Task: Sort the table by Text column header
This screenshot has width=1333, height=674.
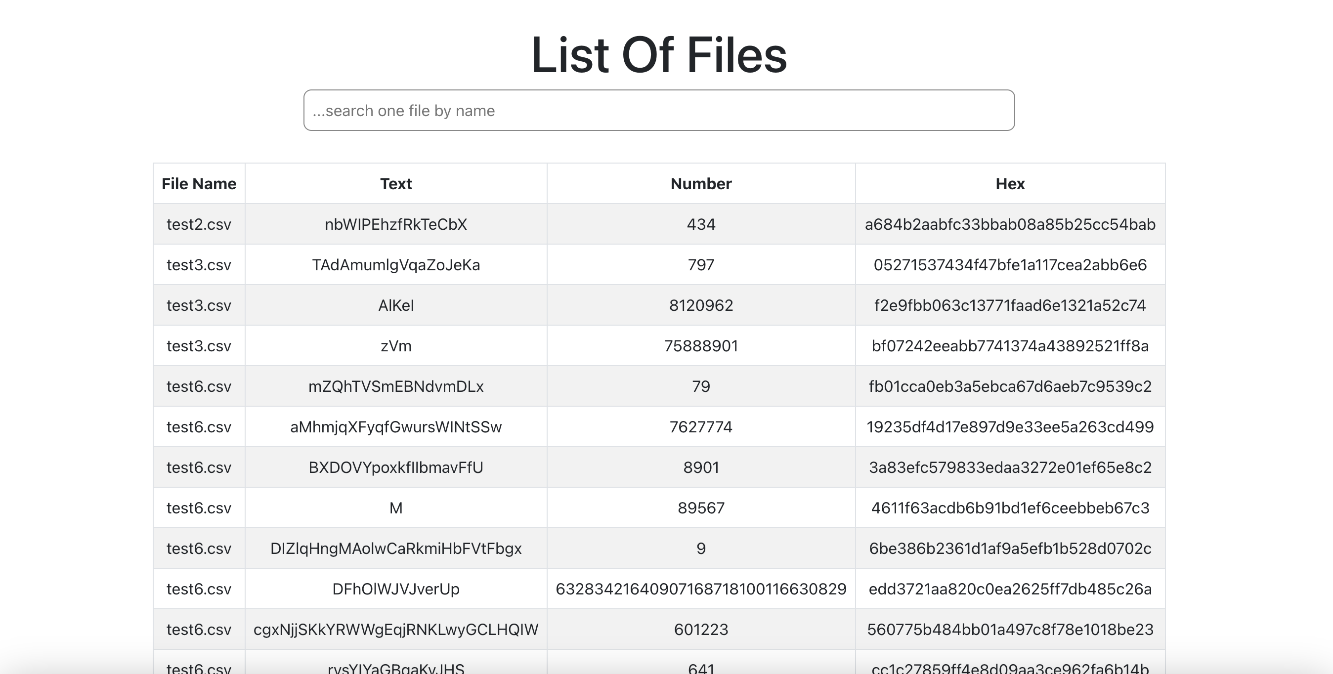Action: coord(396,183)
